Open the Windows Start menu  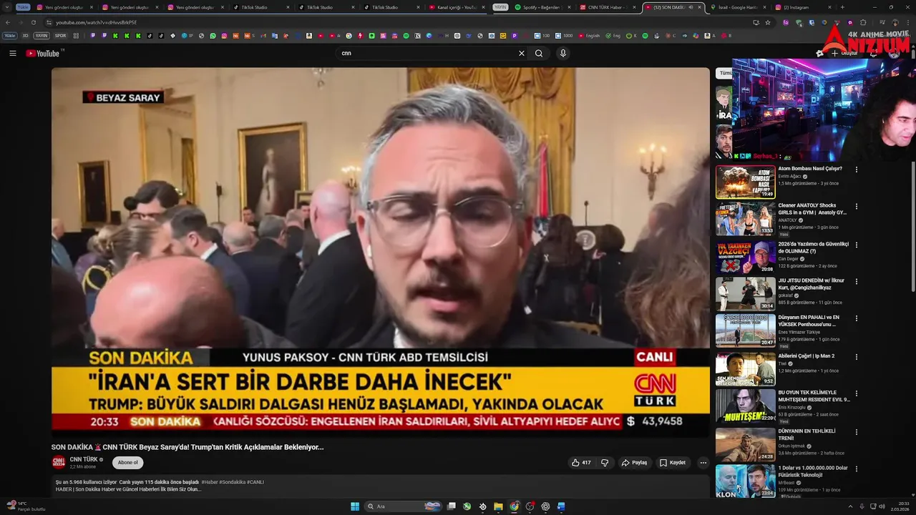click(355, 506)
